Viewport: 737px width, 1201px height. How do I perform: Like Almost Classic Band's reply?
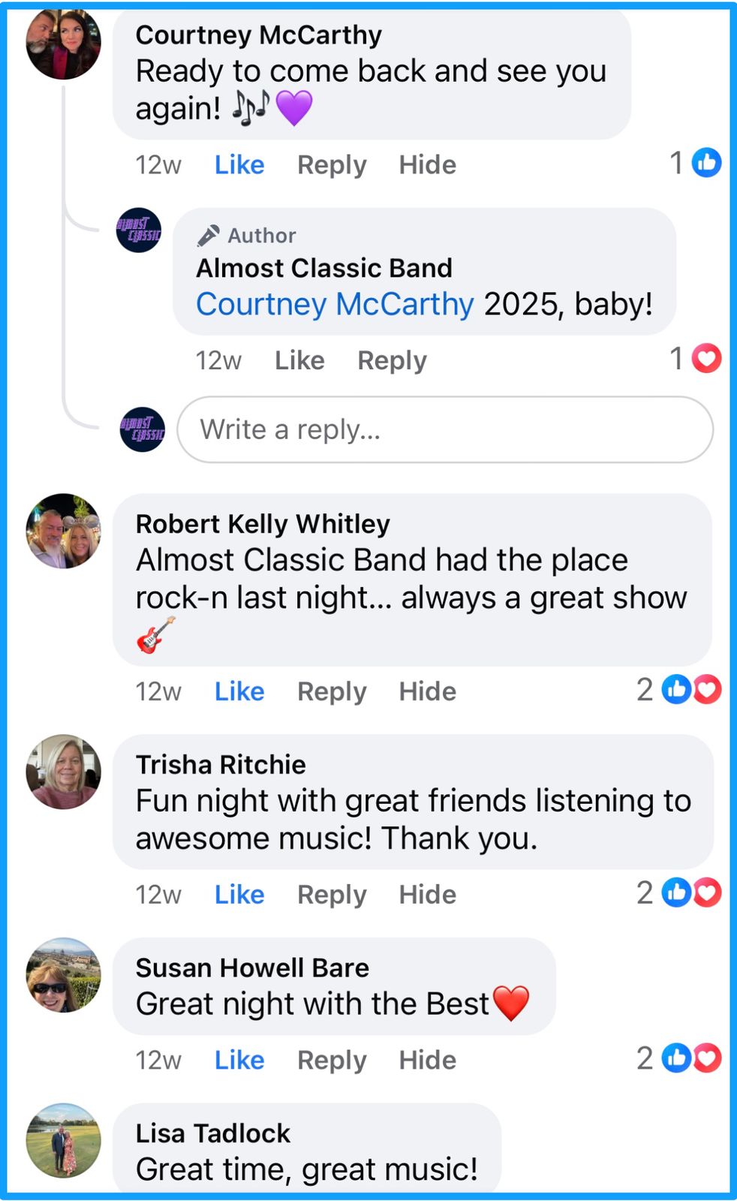[x=299, y=361]
